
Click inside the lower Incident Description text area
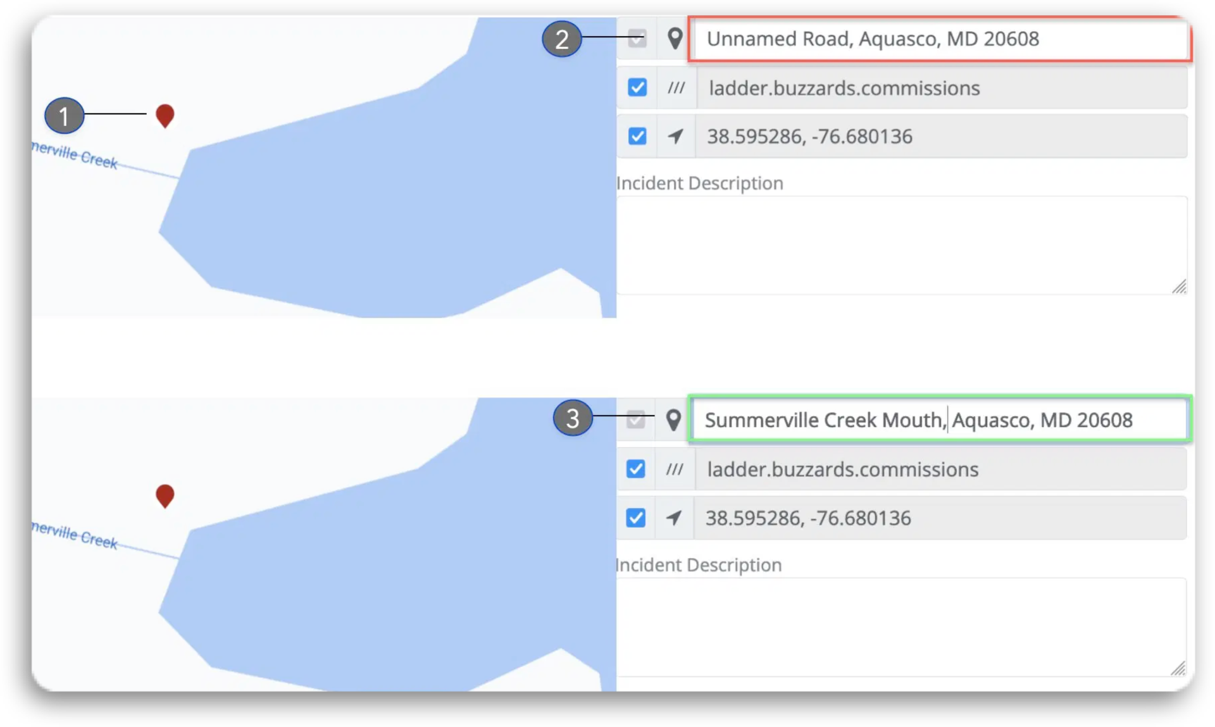pyautogui.click(x=901, y=627)
